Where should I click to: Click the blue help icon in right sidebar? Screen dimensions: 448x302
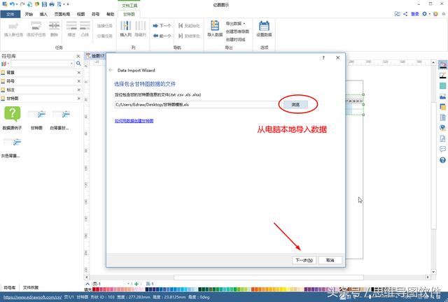point(442,160)
